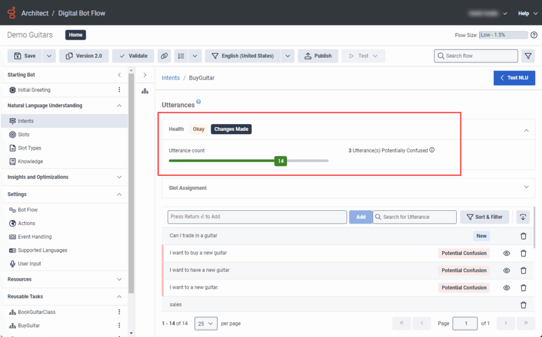Toggle eye icon for 'I want to have a new guitar'
This screenshot has height=337, width=542.
pyautogui.click(x=507, y=270)
